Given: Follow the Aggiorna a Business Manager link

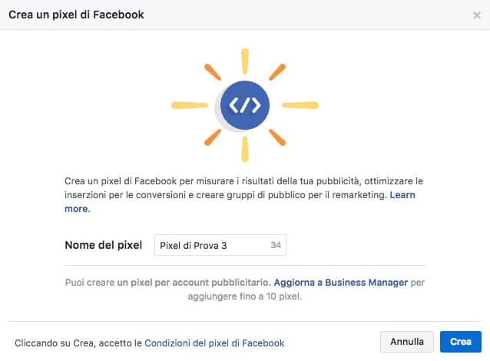Looking at the screenshot, I should coord(341,283).
